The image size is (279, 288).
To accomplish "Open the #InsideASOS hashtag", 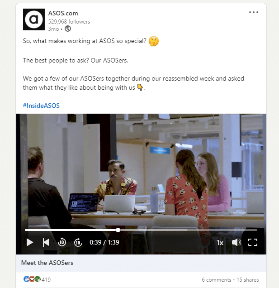I will [41, 106].
